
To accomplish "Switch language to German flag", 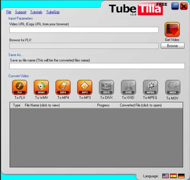I will [x=181, y=176].
